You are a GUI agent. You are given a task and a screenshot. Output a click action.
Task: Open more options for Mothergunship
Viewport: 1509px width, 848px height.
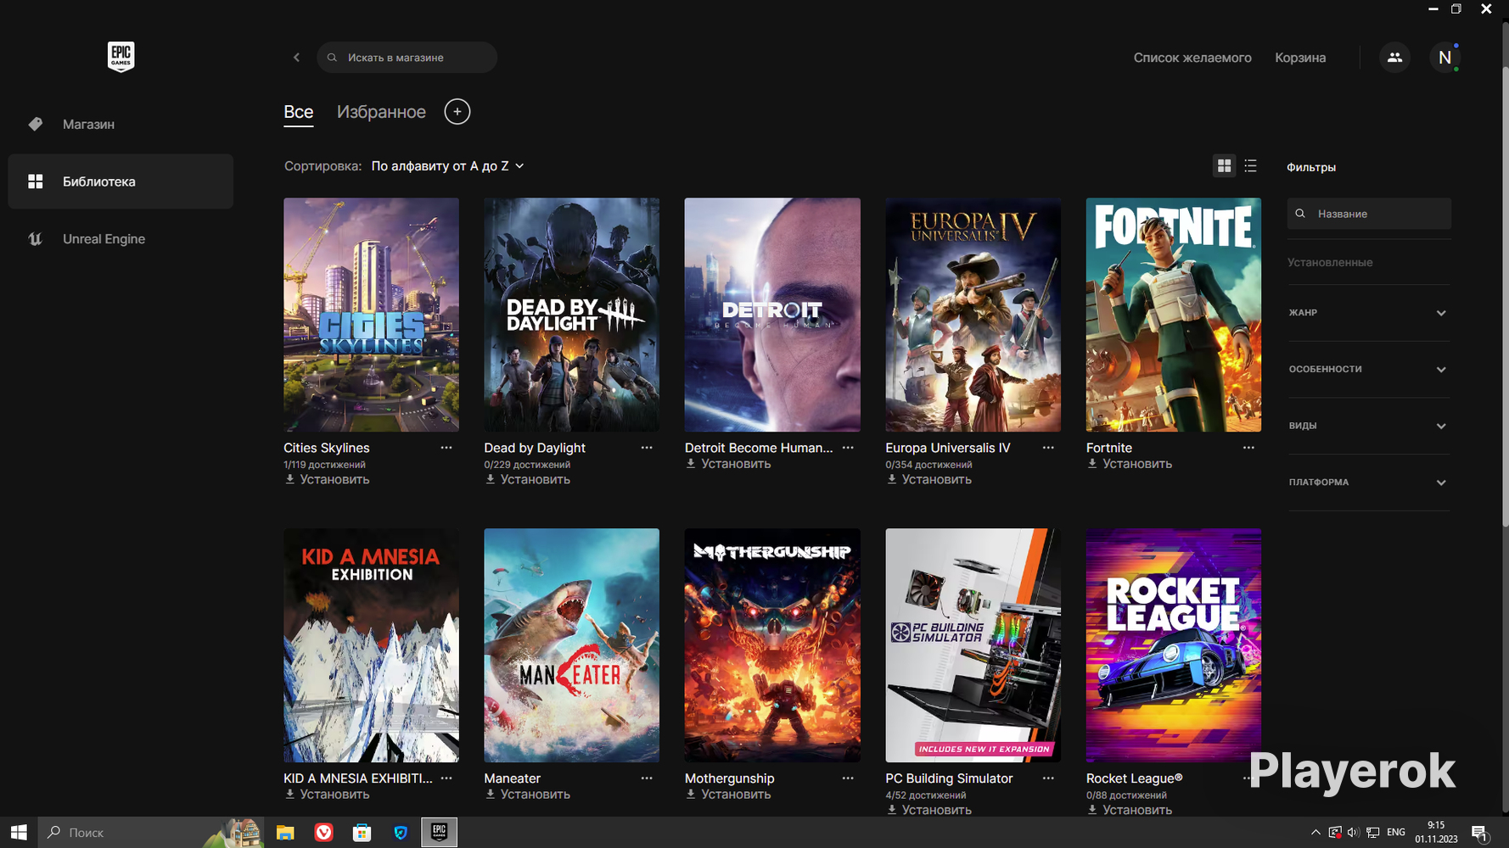coord(848,778)
